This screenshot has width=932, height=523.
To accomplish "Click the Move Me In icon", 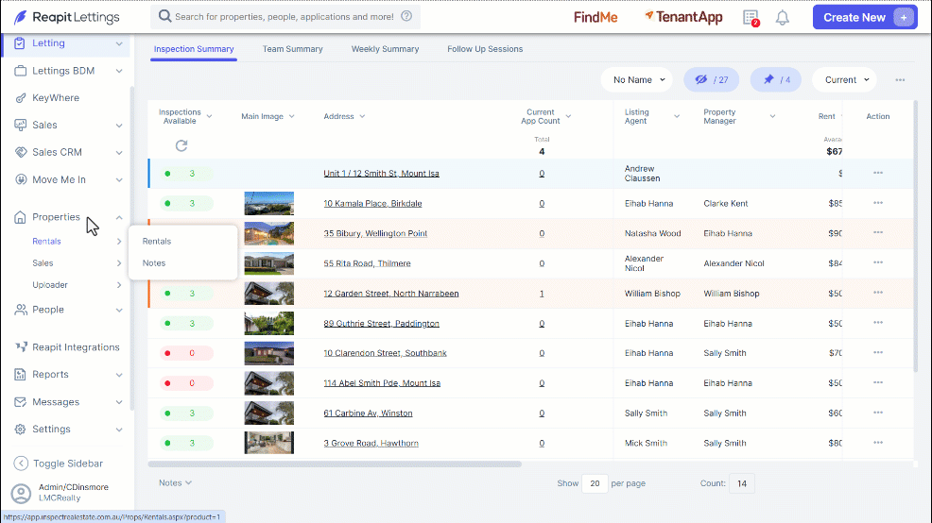I will point(20,180).
